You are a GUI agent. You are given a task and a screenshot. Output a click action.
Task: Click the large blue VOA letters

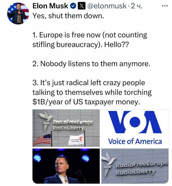pyautogui.click(x=135, y=122)
